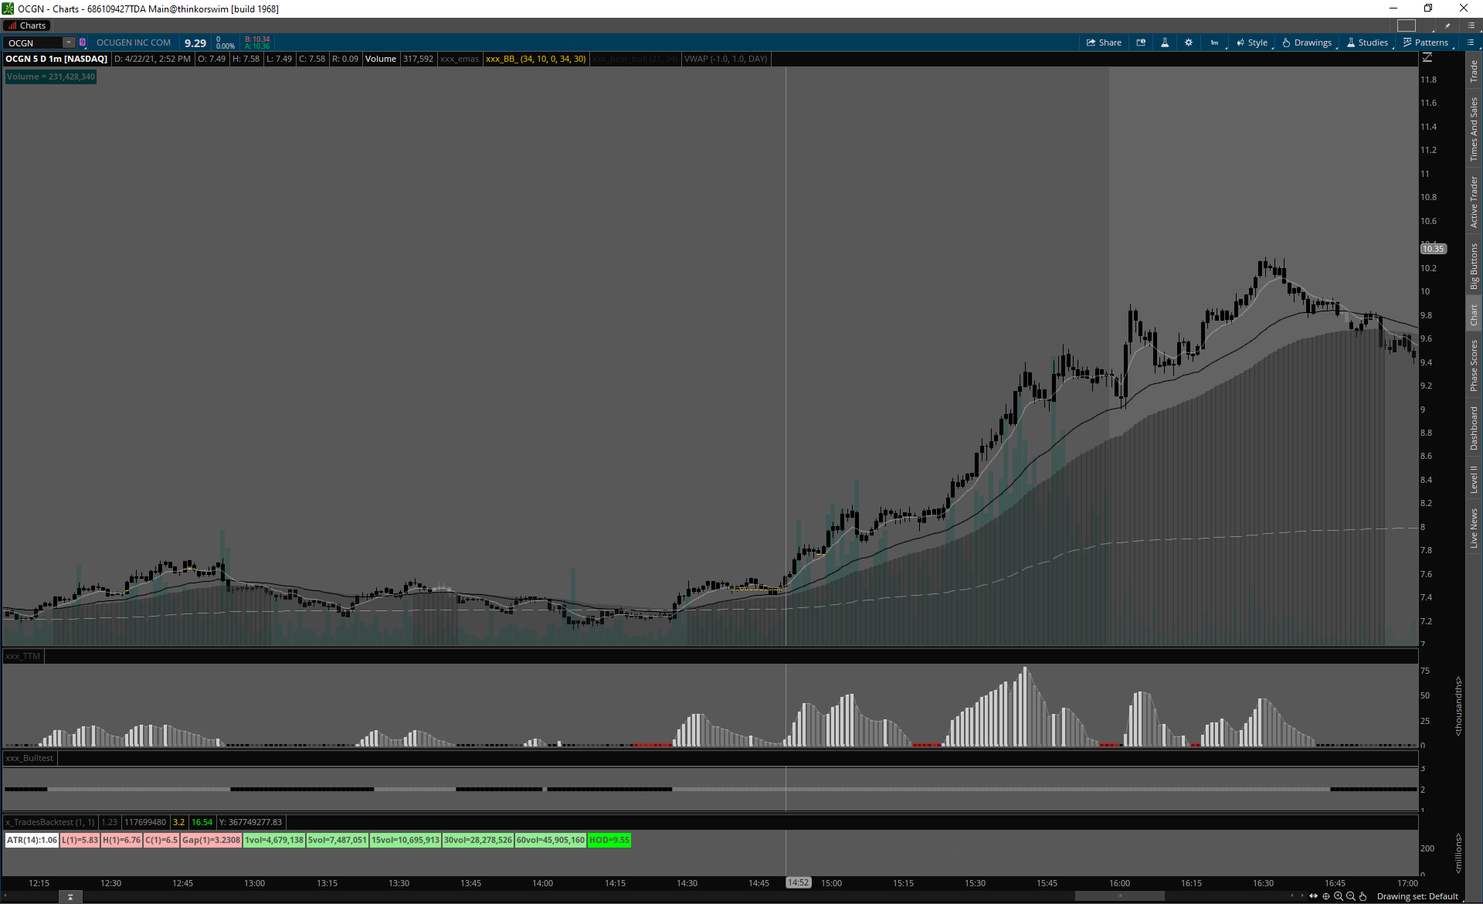Screen dimensions: 1483x904
Task: Open the Level II side panel
Action: pos(1474,479)
